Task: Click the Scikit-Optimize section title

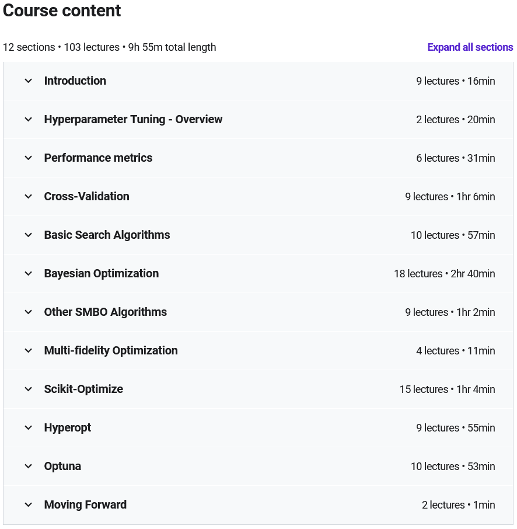Action: pyautogui.click(x=83, y=389)
